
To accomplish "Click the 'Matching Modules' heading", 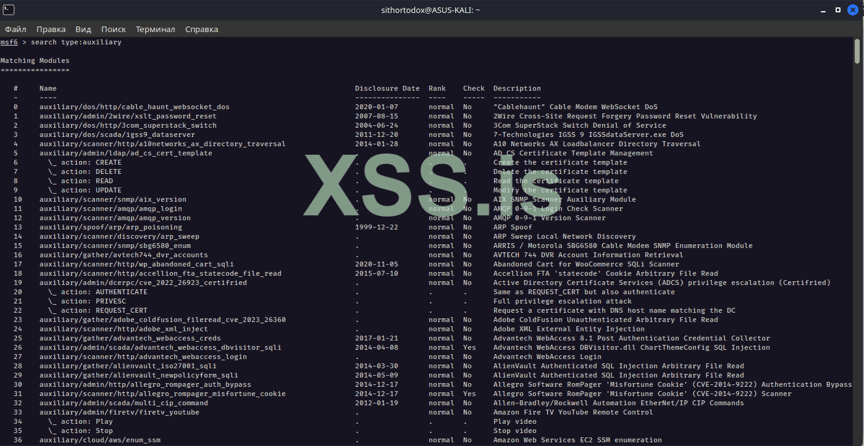I will coord(35,60).
